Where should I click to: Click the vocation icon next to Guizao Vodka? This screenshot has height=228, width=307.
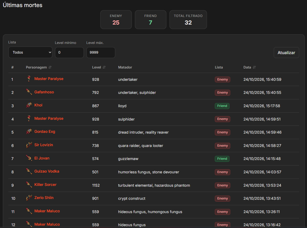click(x=29, y=171)
